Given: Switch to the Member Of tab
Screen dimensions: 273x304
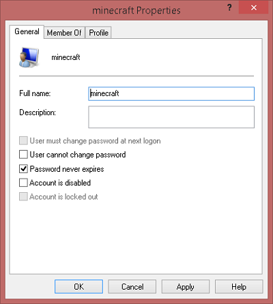Looking at the screenshot, I should (64, 33).
